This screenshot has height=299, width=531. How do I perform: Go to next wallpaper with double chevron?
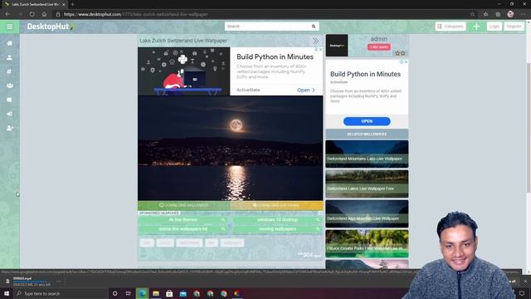(315, 41)
